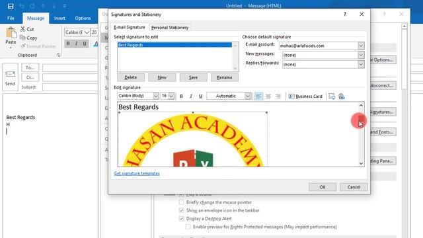The image size is (423, 238).
Task: Rename the selected signature
Action: 225,77
